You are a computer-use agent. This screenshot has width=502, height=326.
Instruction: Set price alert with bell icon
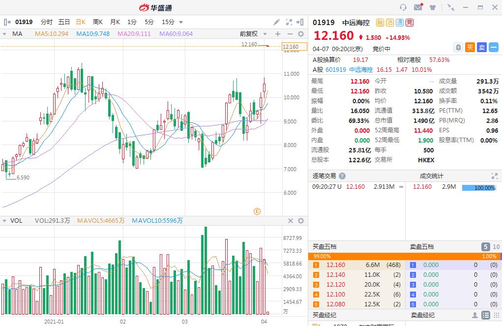click(x=458, y=47)
